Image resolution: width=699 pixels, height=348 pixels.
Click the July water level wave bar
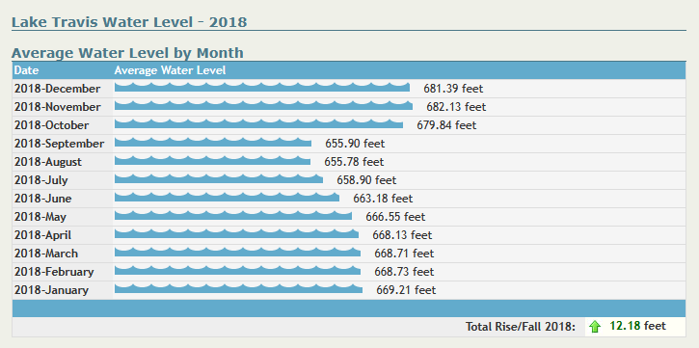click(x=219, y=178)
